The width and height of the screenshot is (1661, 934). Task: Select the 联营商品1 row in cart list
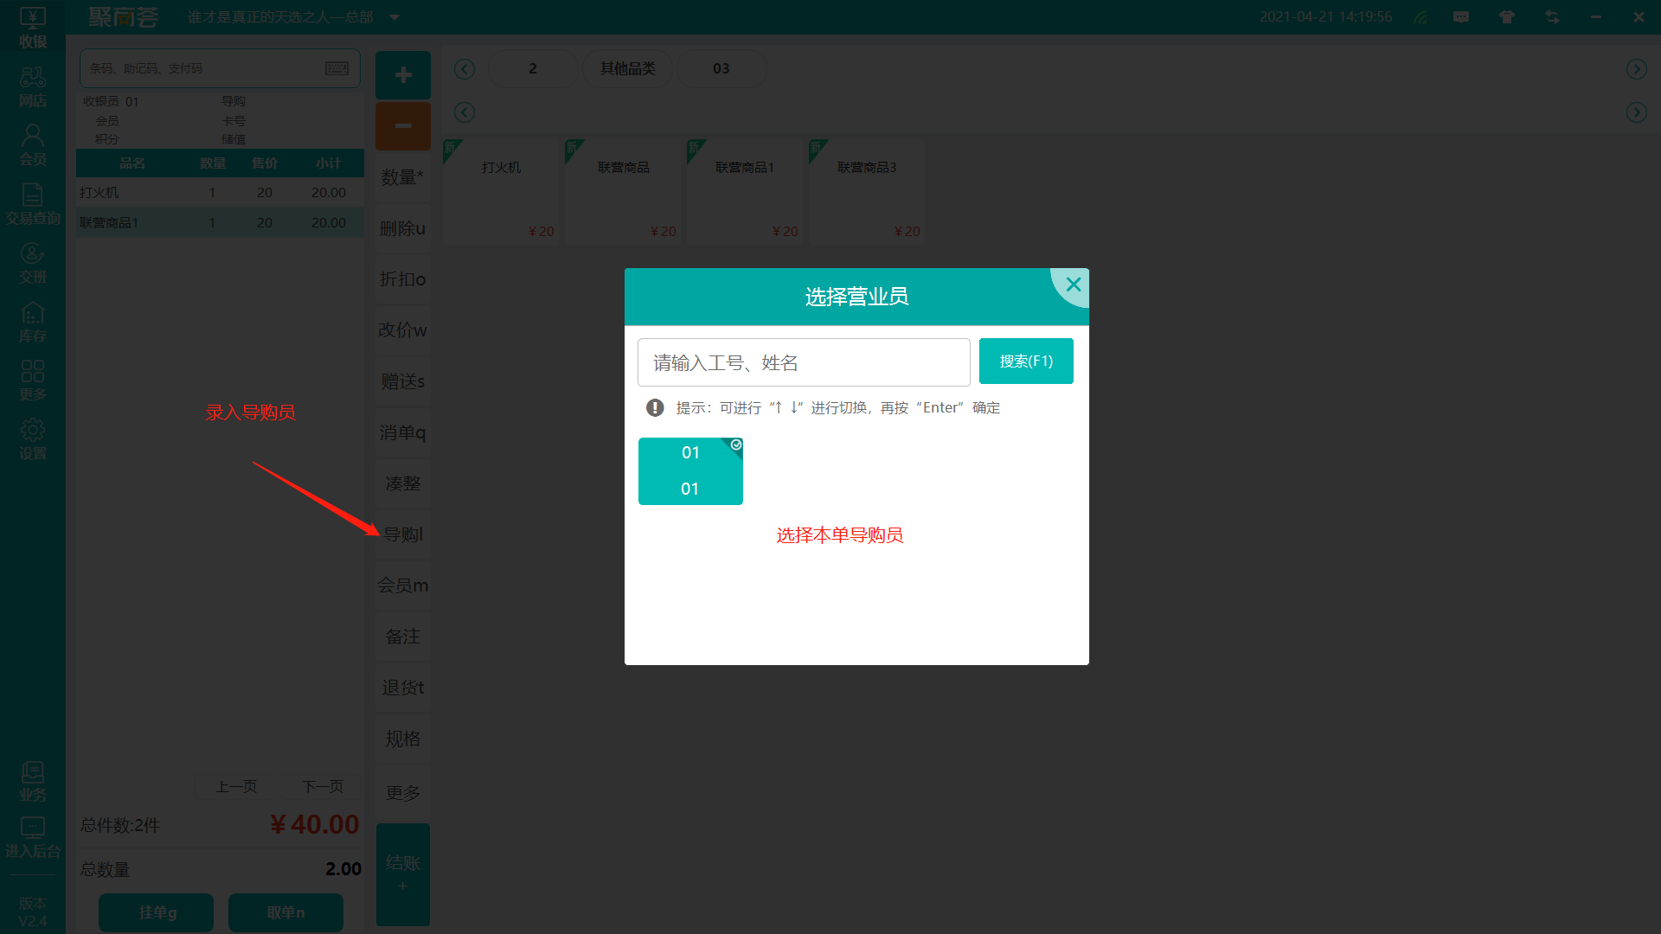(220, 222)
